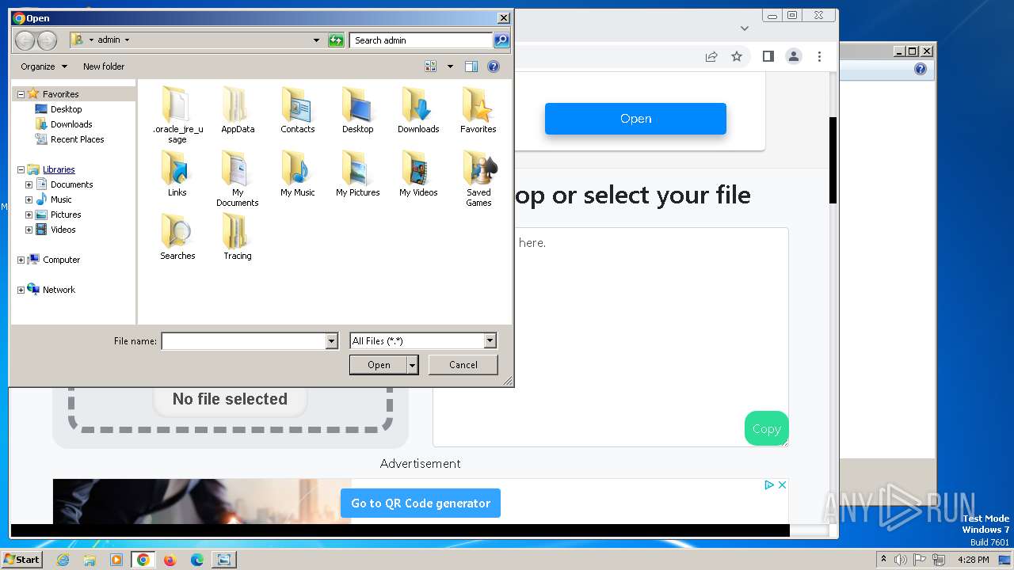Click the refresh button beside address bar
The width and height of the screenshot is (1014, 570).
pyautogui.click(x=336, y=40)
